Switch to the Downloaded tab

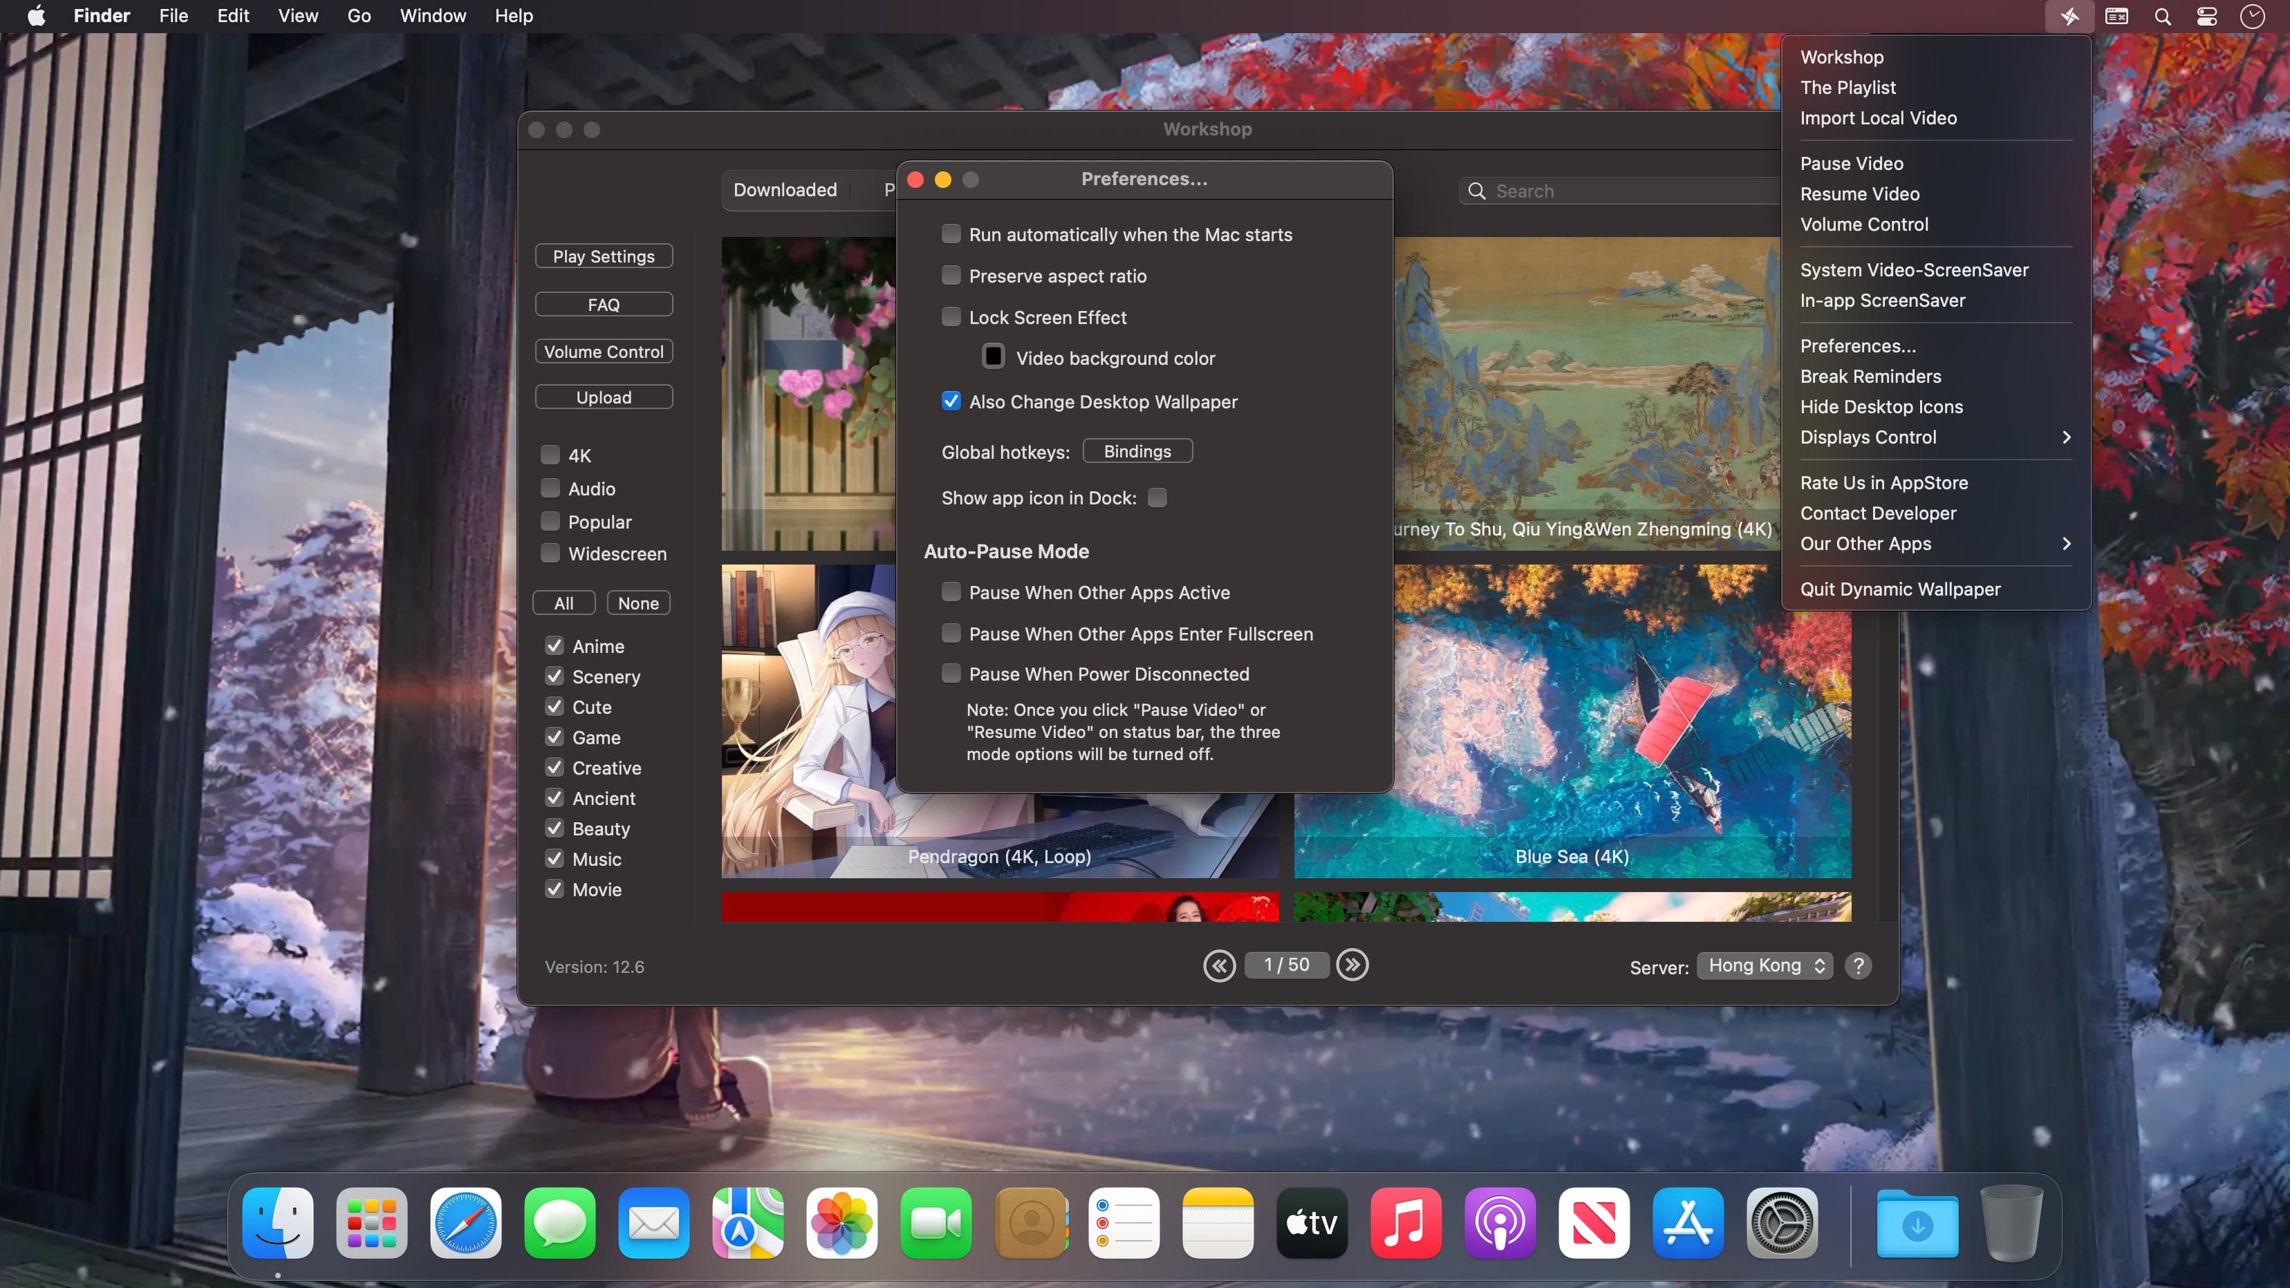pos(785,190)
